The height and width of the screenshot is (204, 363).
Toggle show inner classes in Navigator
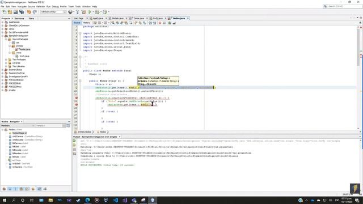pos(27,189)
